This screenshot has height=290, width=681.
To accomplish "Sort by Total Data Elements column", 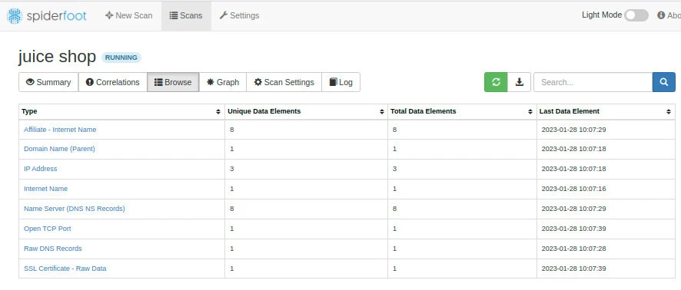I will (x=530, y=112).
